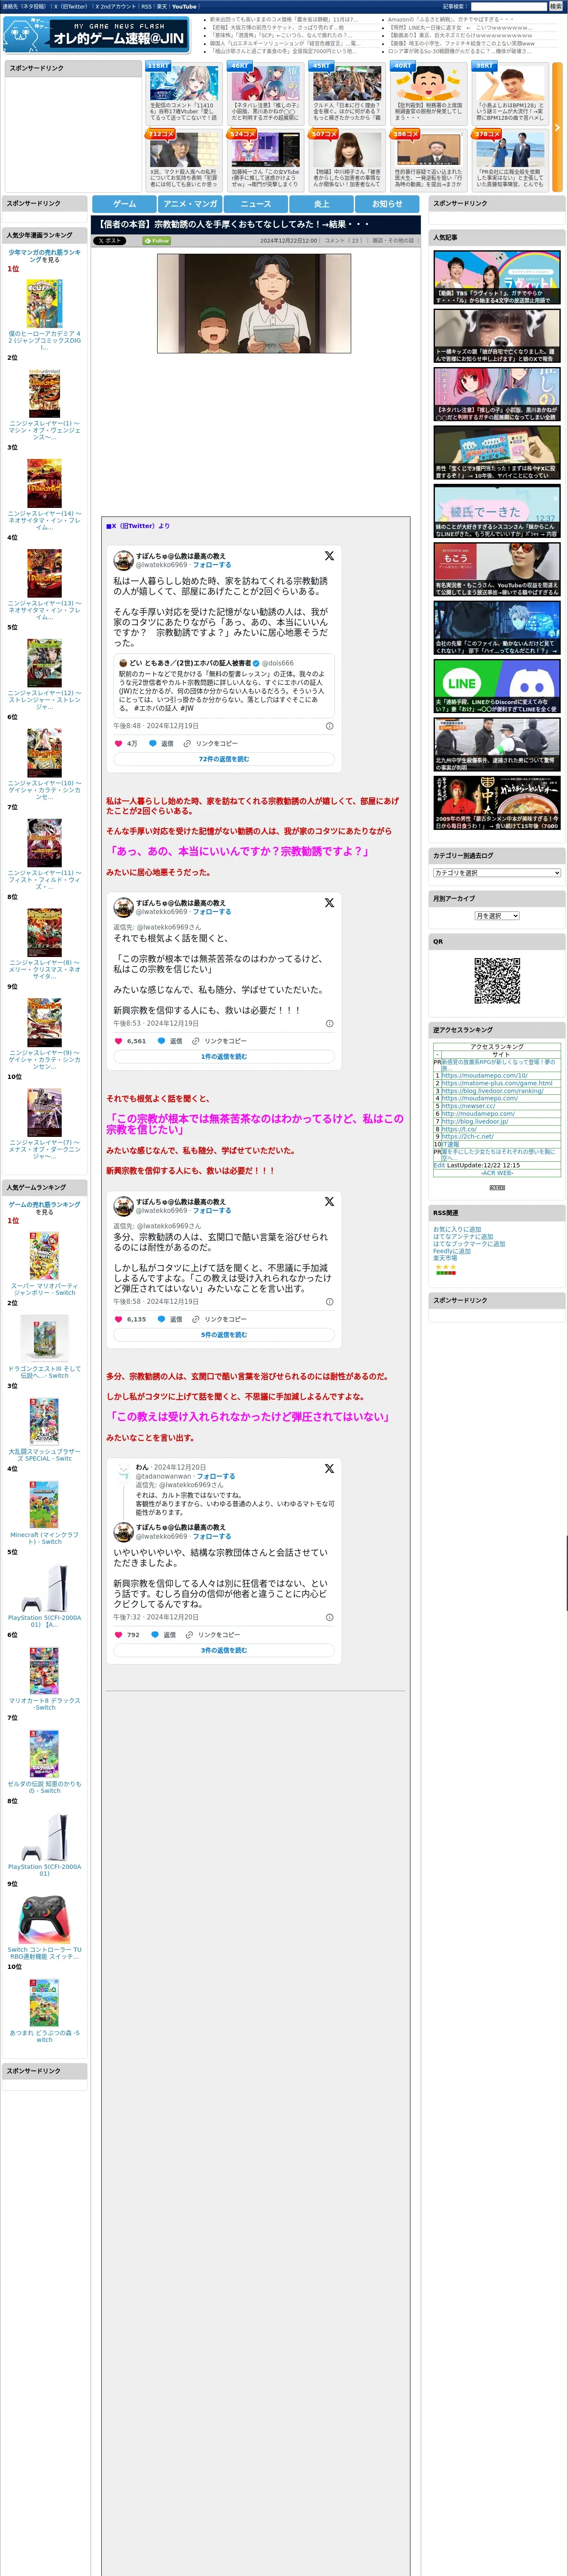Click the 検索 search button
The width and height of the screenshot is (568, 2576).
[x=555, y=6]
